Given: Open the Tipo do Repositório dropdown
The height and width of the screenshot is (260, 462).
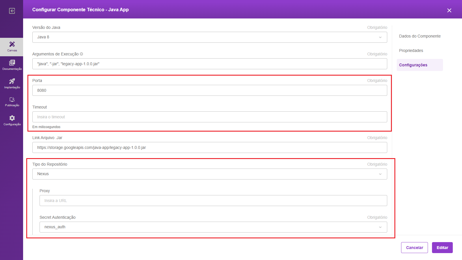Looking at the screenshot, I should click(210, 174).
